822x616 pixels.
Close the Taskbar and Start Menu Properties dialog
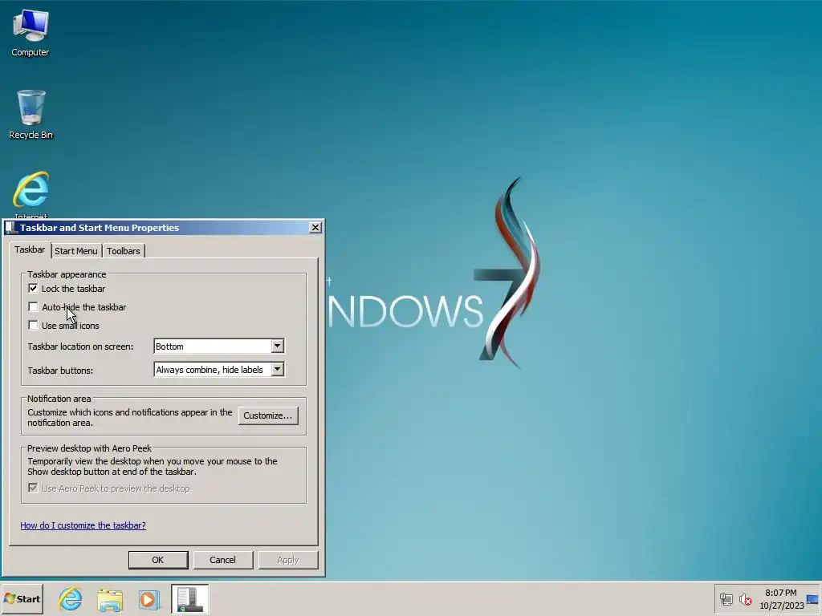(x=315, y=227)
